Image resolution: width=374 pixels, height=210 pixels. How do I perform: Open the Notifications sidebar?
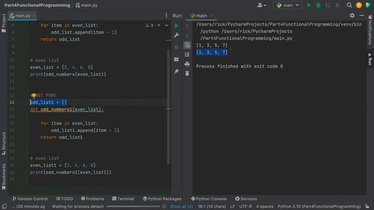[x=370, y=30]
